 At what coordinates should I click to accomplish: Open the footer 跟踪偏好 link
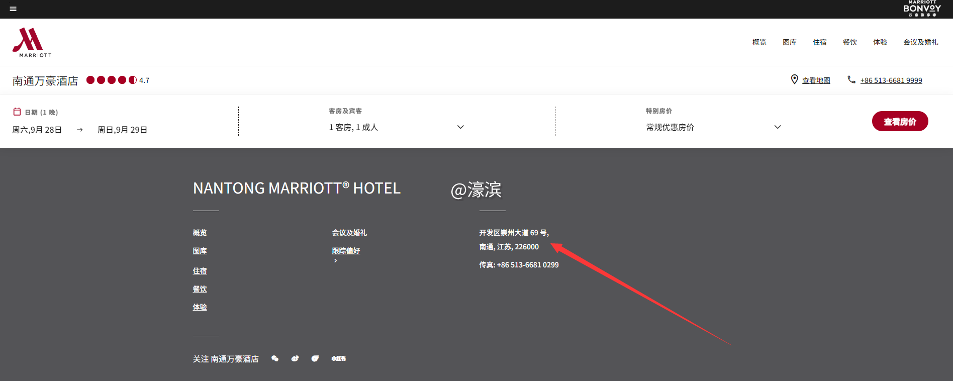346,251
